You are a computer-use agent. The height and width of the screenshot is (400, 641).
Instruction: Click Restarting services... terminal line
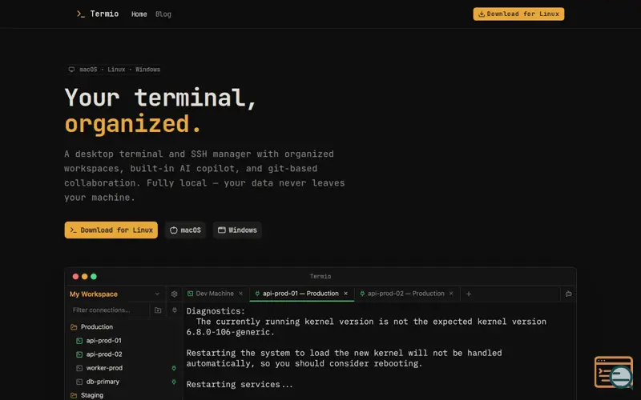tap(240, 385)
